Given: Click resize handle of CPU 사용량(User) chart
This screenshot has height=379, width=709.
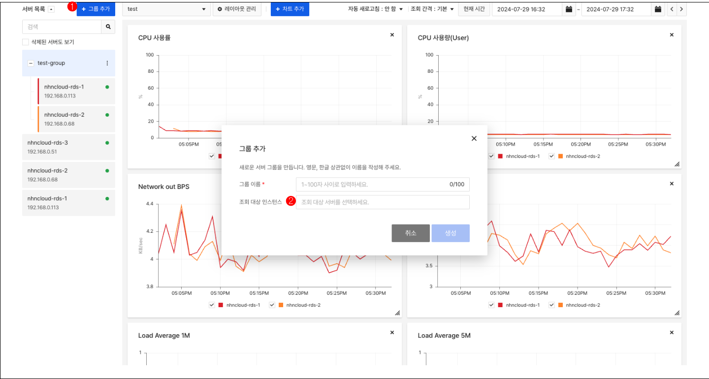Looking at the screenshot, I should (x=677, y=164).
